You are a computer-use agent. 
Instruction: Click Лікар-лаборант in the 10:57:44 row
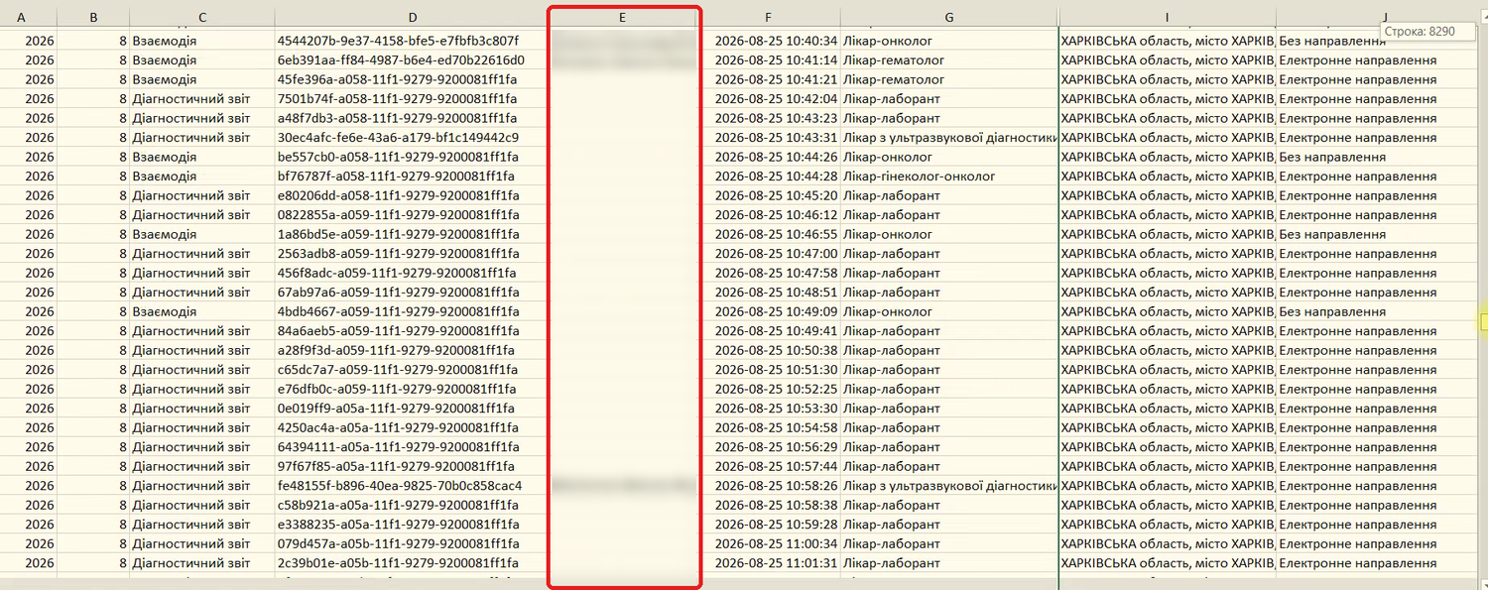pyautogui.click(x=892, y=466)
